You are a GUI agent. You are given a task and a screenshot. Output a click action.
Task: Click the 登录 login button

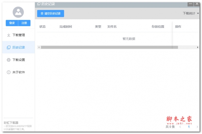tap(12, 23)
